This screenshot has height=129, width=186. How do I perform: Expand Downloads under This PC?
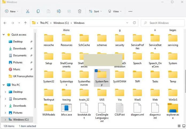pyautogui.click(x=5, y=106)
